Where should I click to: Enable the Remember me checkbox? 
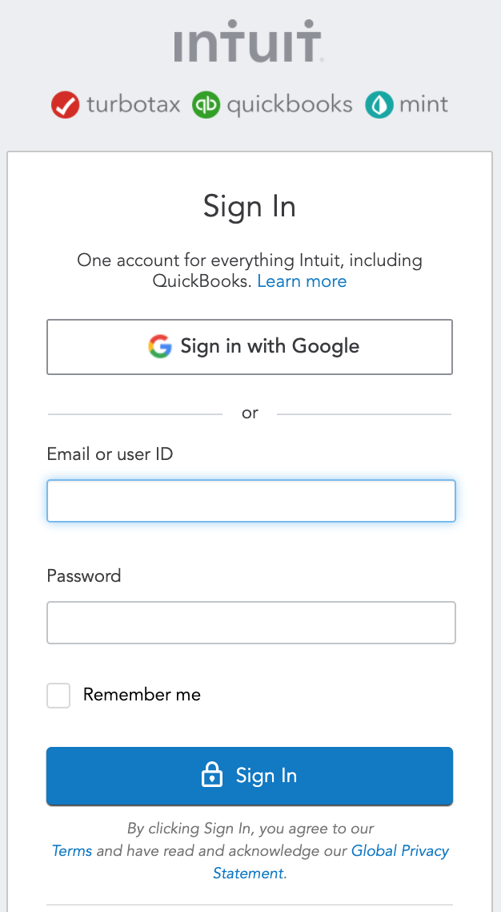[x=58, y=695]
